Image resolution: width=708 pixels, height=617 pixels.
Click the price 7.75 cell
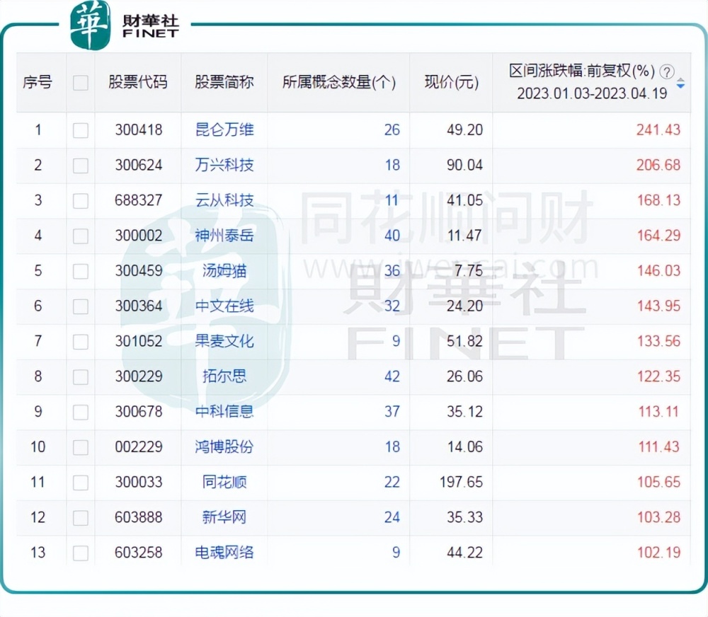pyautogui.click(x=469, y=271)
